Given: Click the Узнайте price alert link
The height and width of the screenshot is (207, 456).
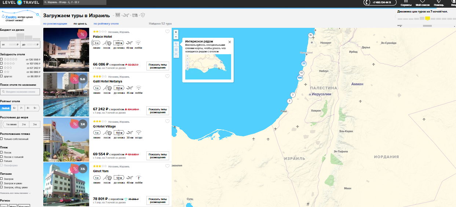Looking at the screenshot, I should [x=11, y=17].
